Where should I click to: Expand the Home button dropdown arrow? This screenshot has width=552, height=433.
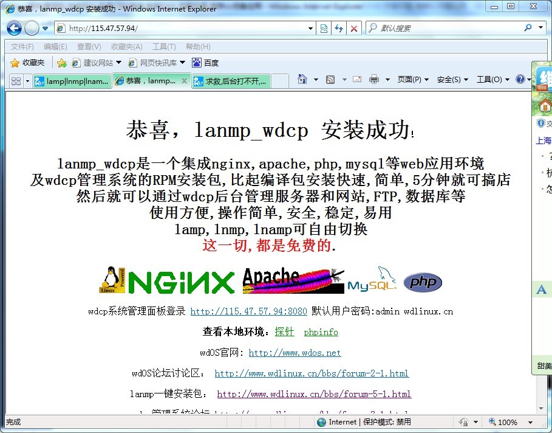pos(316,80)
